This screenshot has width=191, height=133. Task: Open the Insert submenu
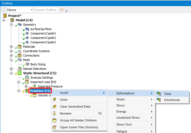[x=79, y=93]
